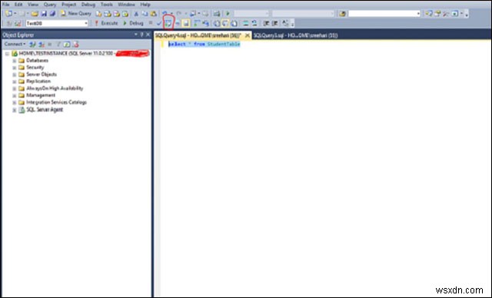Open the Help menu
Viewport: 492px width, 298px height.
[x=145, y=5]
